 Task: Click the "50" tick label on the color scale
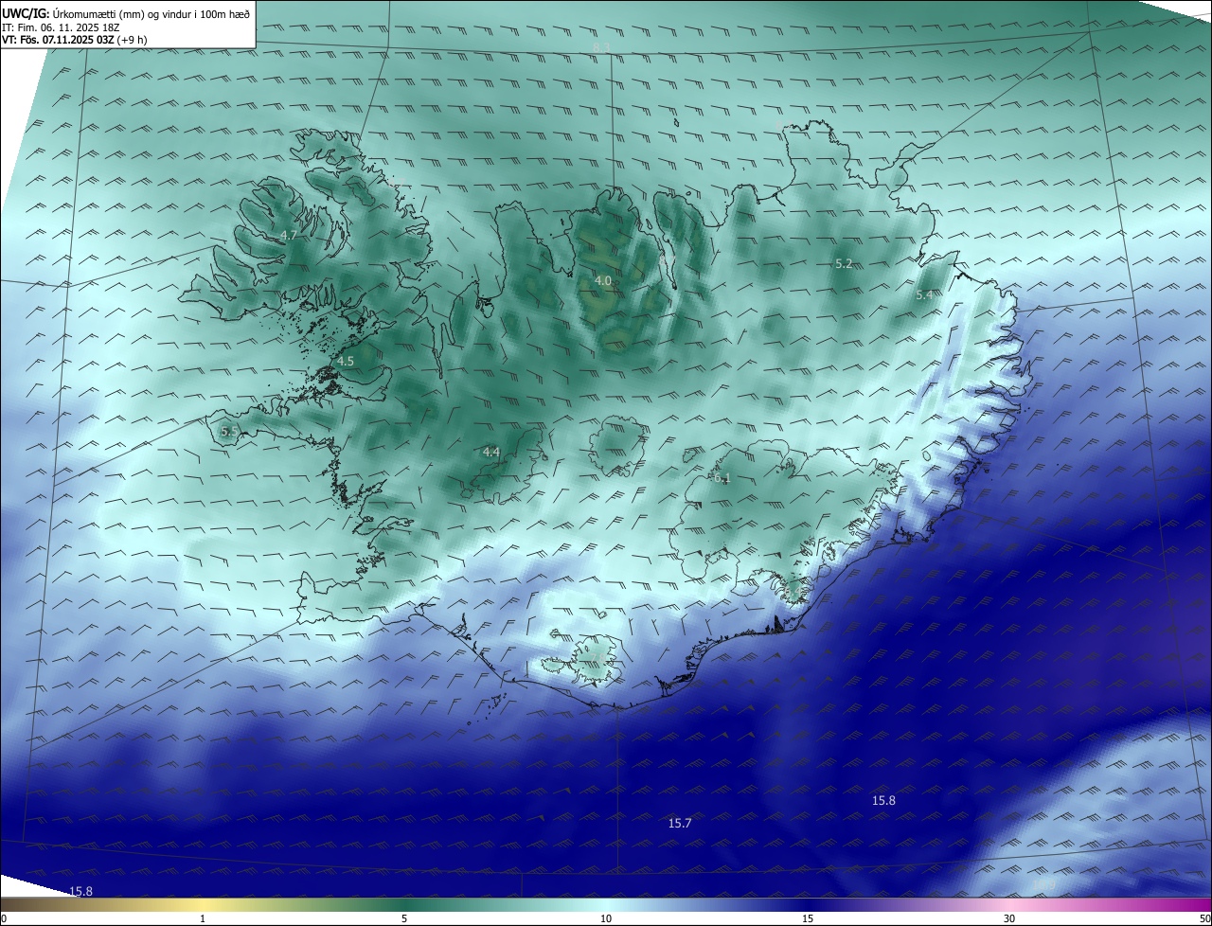point(1203,918)
